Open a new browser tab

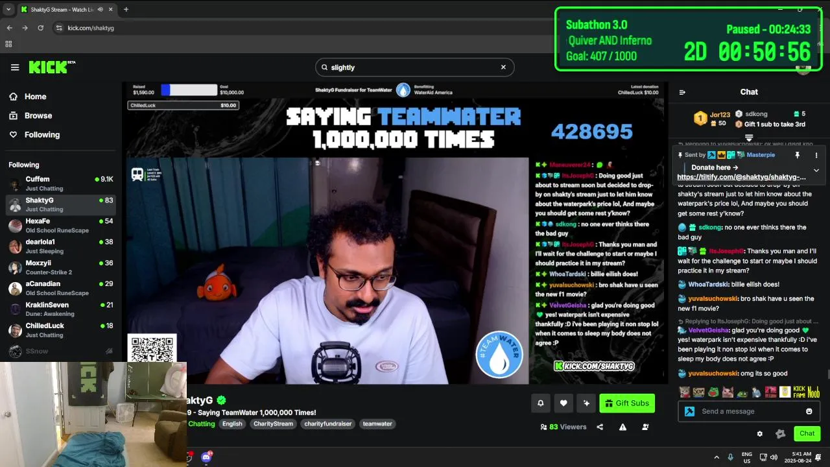point(126,9)
